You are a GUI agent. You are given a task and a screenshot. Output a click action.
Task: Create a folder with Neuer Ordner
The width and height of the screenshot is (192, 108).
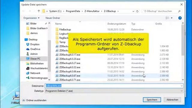[x=53, y=18]
